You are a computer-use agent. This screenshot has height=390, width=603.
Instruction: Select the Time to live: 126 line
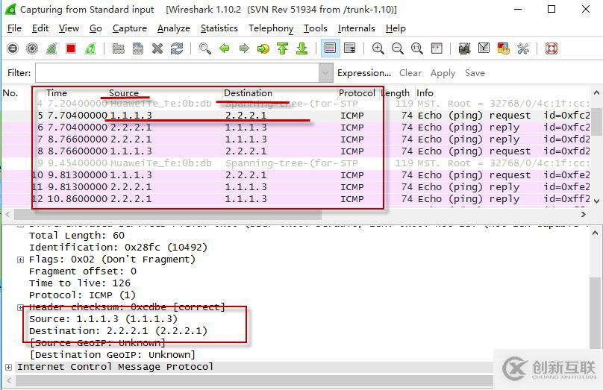coord(80,283)
